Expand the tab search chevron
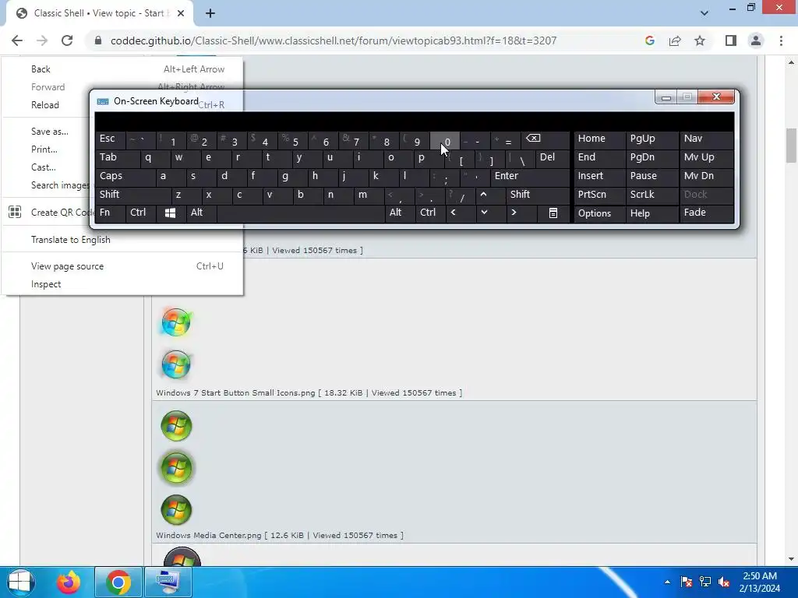 (704, 13)
